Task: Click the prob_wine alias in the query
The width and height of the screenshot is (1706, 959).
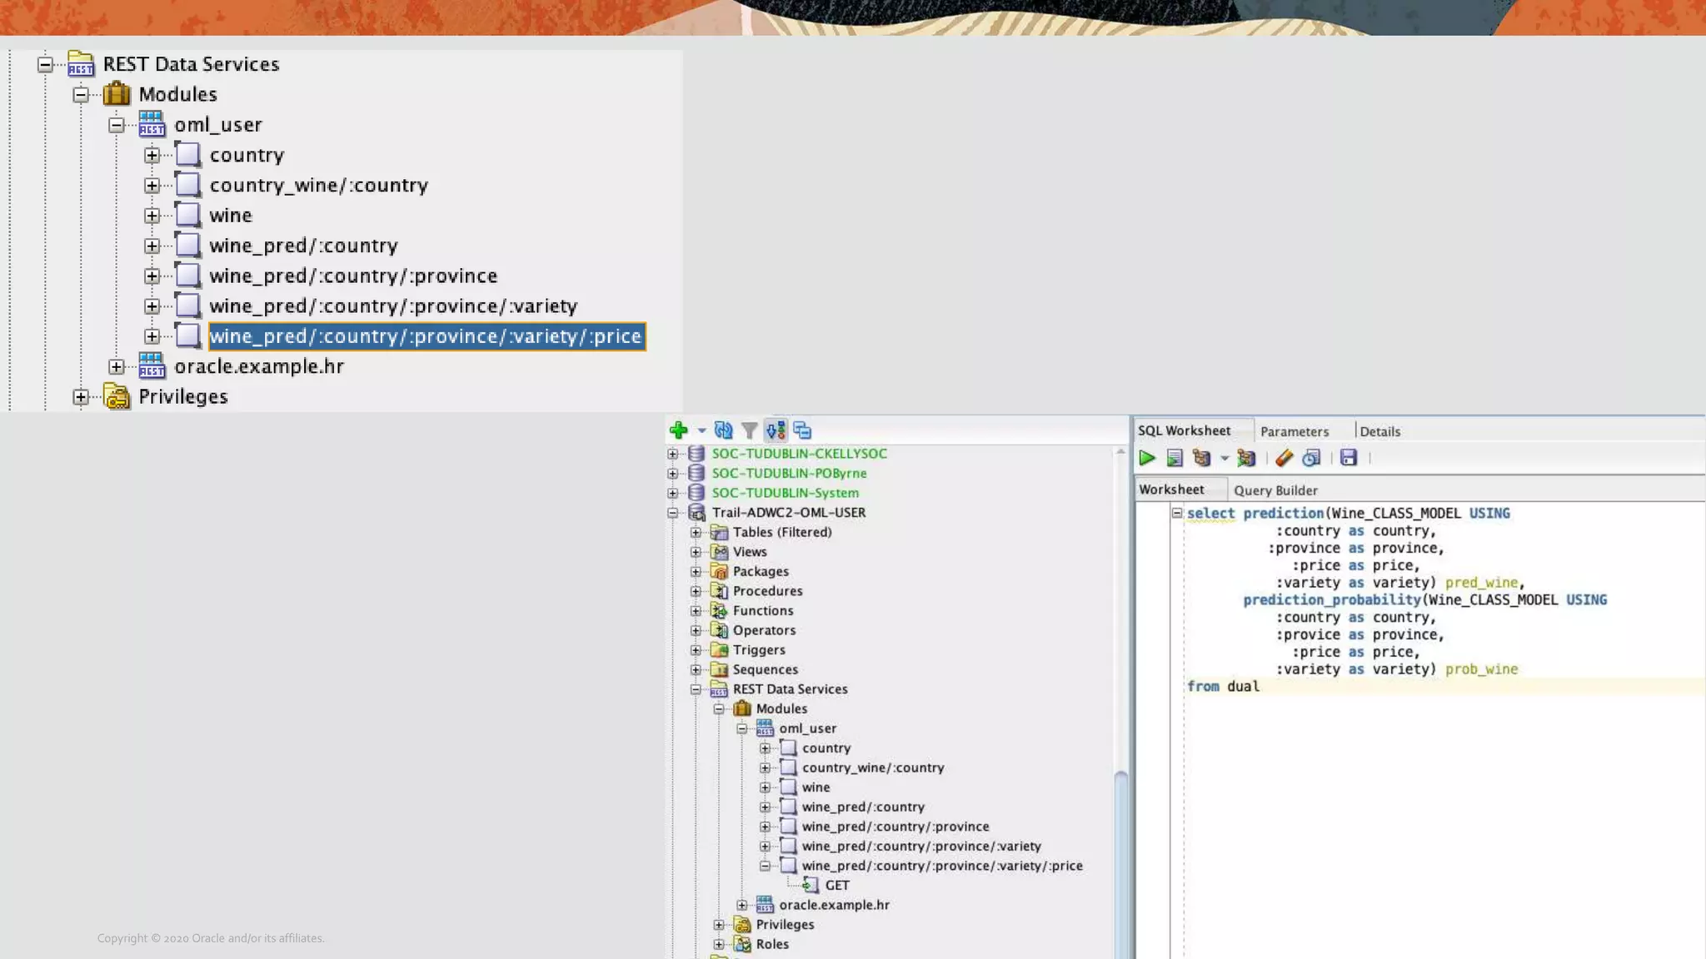Action: 1481,669
